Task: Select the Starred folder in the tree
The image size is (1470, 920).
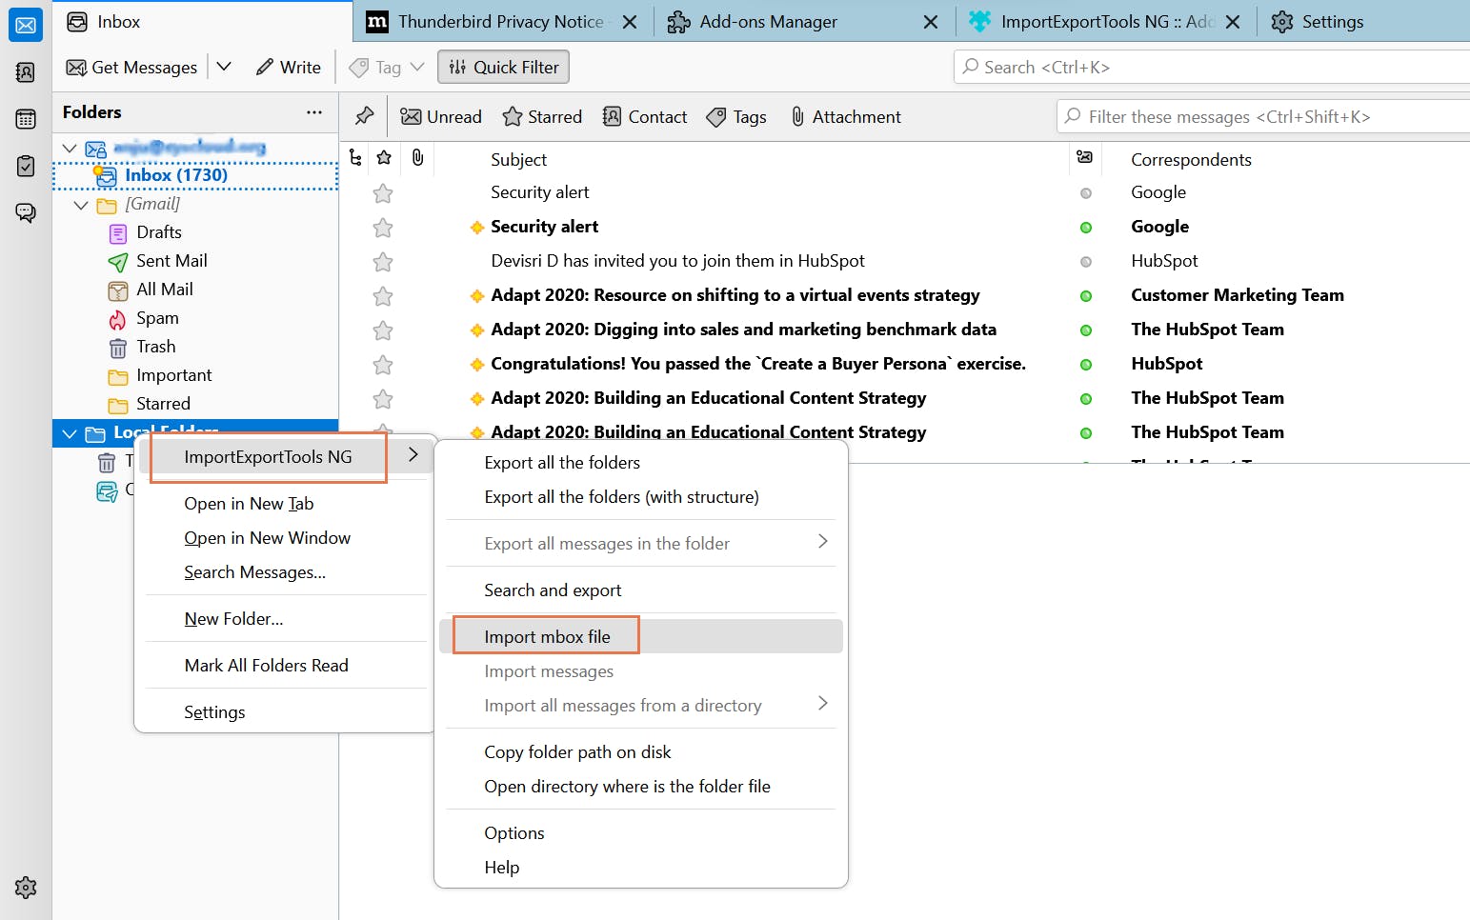Action: click(195, 404)
